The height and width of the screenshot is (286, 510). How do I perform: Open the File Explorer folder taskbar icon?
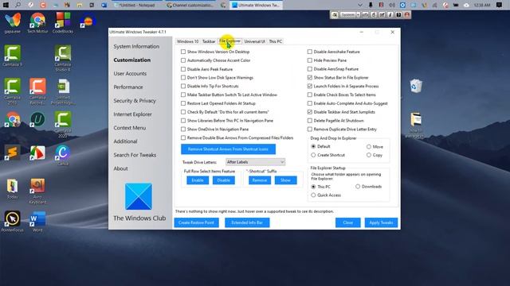click(x=80, y=5)
